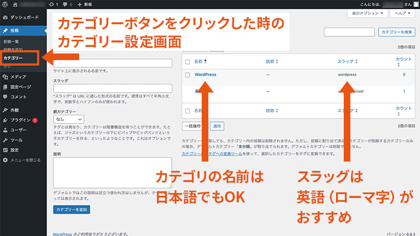420x236 pixels.
Task: Select カテゴリー submenu item
Action: (x=13, y=58)
